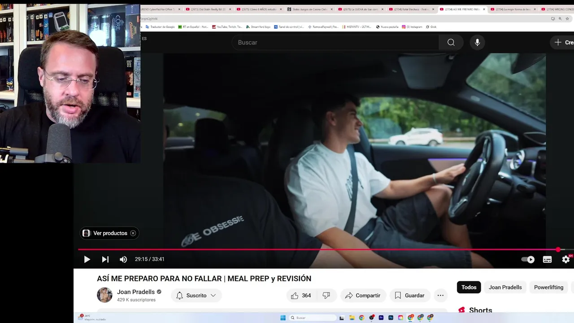Open the weather widget on taskbar
The image size is (574, 323).
(x=92, y=318)
